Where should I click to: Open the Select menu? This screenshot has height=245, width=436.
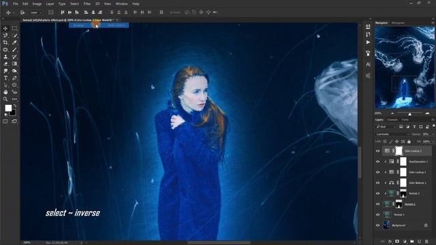coord(74,4)
